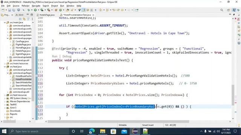Screen dimensions: 241x135
Task: Select FlightsPage.java in the tree
Action: [23, 45]
